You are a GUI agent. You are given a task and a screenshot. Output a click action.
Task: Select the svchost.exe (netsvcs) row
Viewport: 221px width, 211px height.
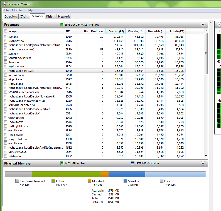click(94, 71)
